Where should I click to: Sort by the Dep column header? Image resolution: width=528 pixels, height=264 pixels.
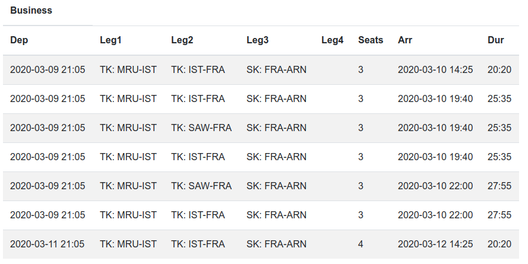(19, 40)
